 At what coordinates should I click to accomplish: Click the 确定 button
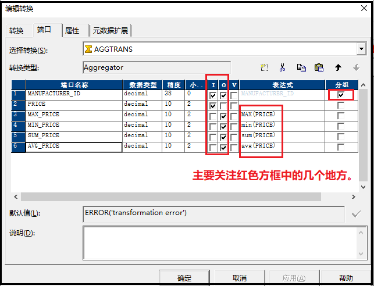184,278
